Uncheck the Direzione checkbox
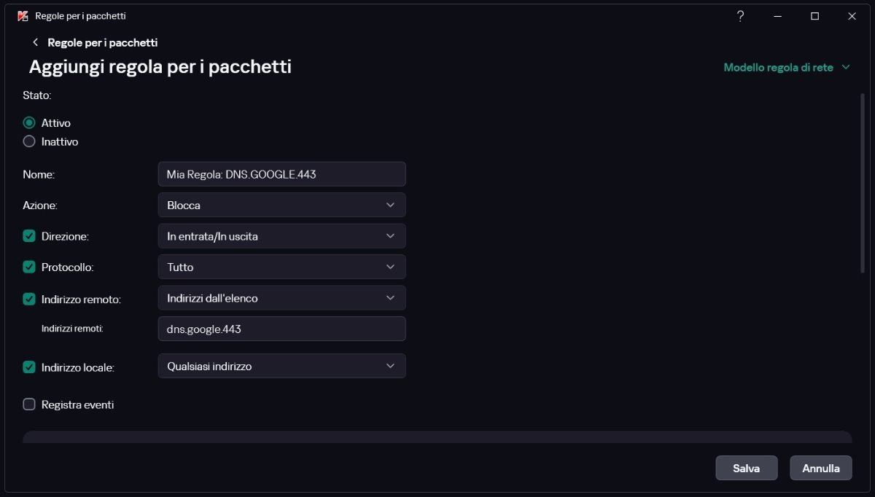Viewport: 875px width, 497px height. pyautogui.click(x=29, y=236)
